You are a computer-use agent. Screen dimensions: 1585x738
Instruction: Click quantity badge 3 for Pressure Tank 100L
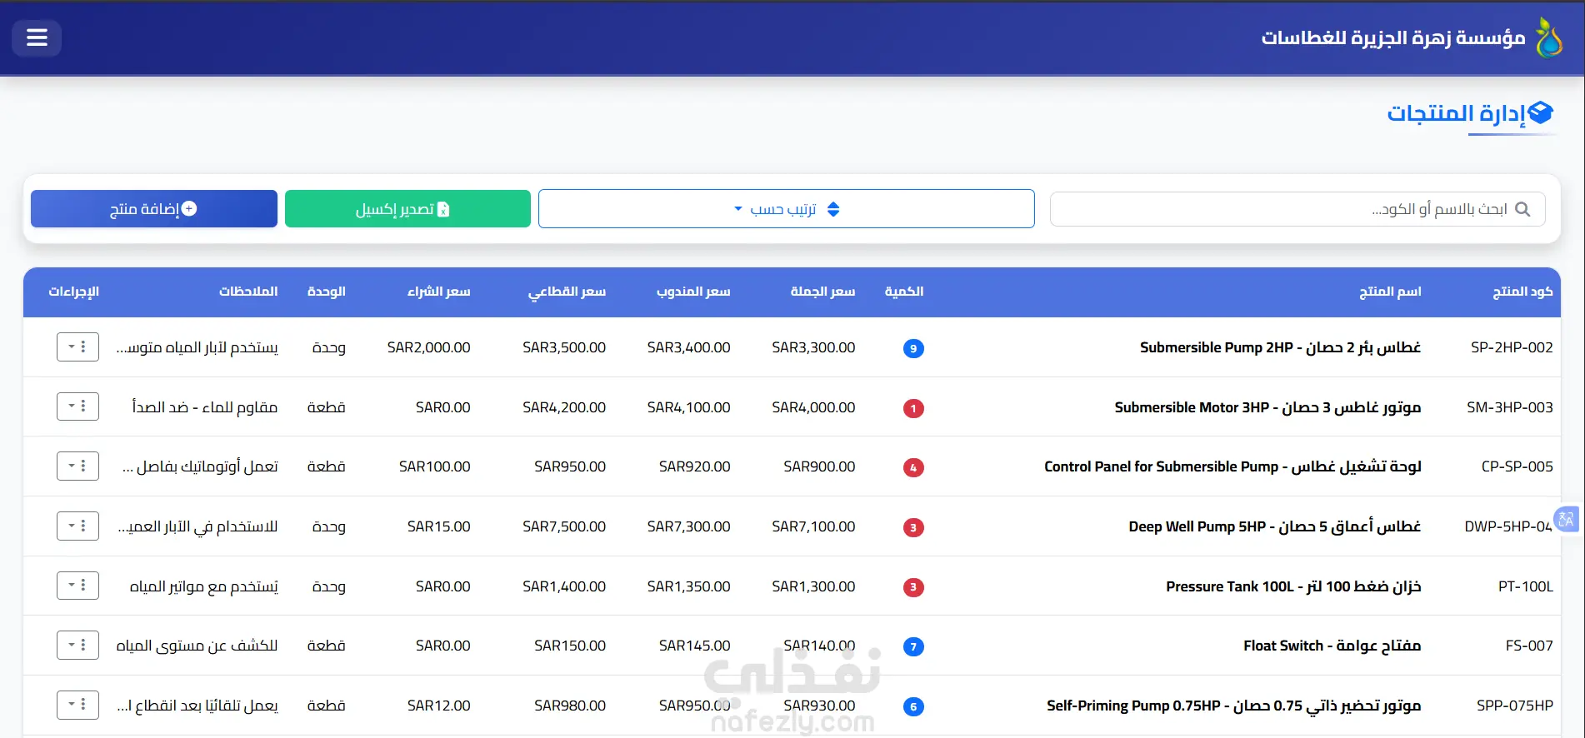point(913,587)
